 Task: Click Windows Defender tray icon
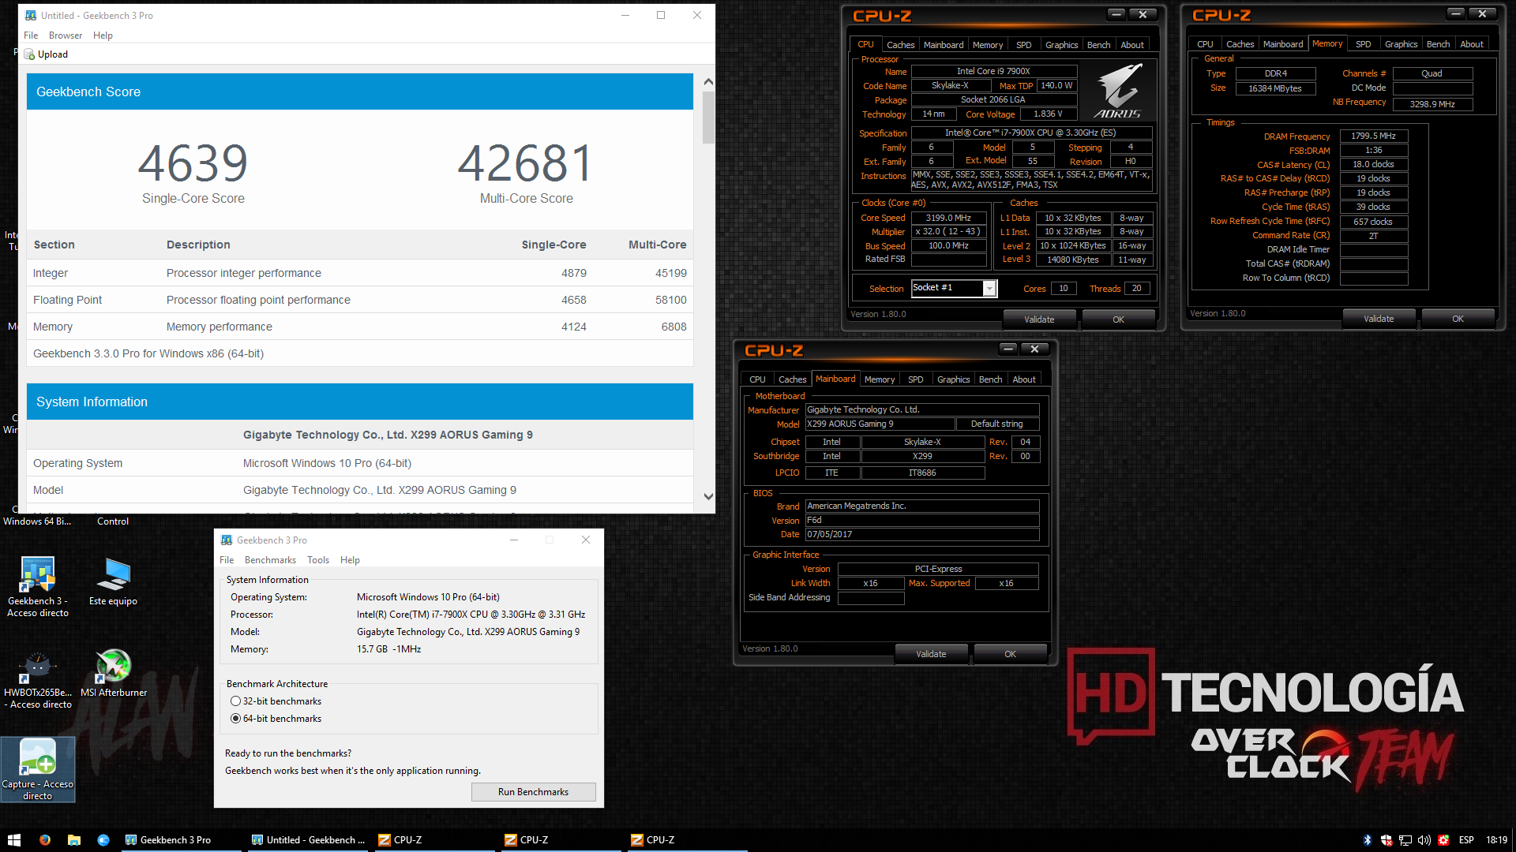click(1387, 840)
